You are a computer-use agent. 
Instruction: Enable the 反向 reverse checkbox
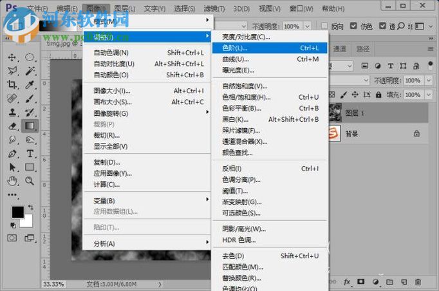324,26
